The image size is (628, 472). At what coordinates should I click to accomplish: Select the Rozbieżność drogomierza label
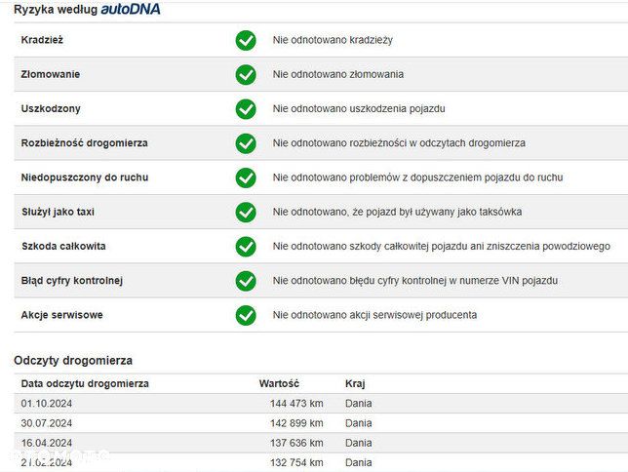coord(85,143)
